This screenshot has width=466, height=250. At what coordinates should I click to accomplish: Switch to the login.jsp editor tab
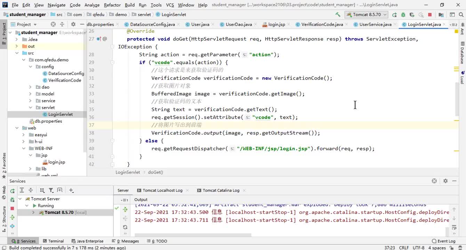click(x=277, y=24)
